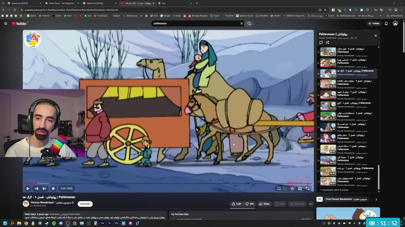The height and width of the screenshot is (227, 405).
Task: Open a new browser tab
Action: click(197, 3)
